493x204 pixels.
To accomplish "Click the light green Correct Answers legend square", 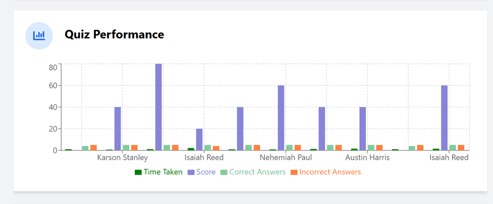I will coord(224,172).
